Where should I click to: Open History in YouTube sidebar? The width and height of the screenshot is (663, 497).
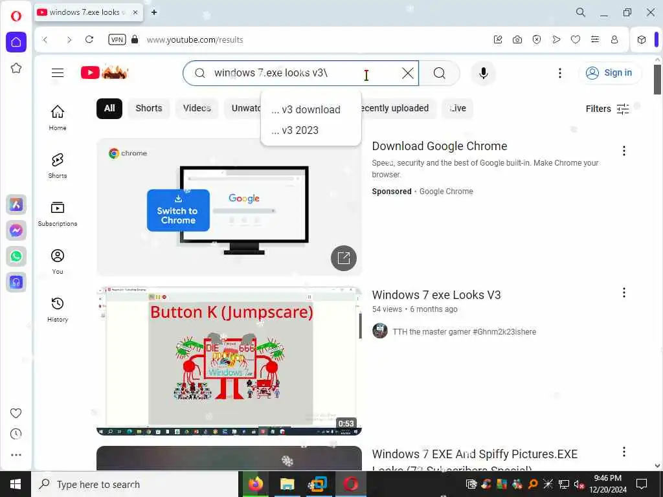click(x=58, y=310)
